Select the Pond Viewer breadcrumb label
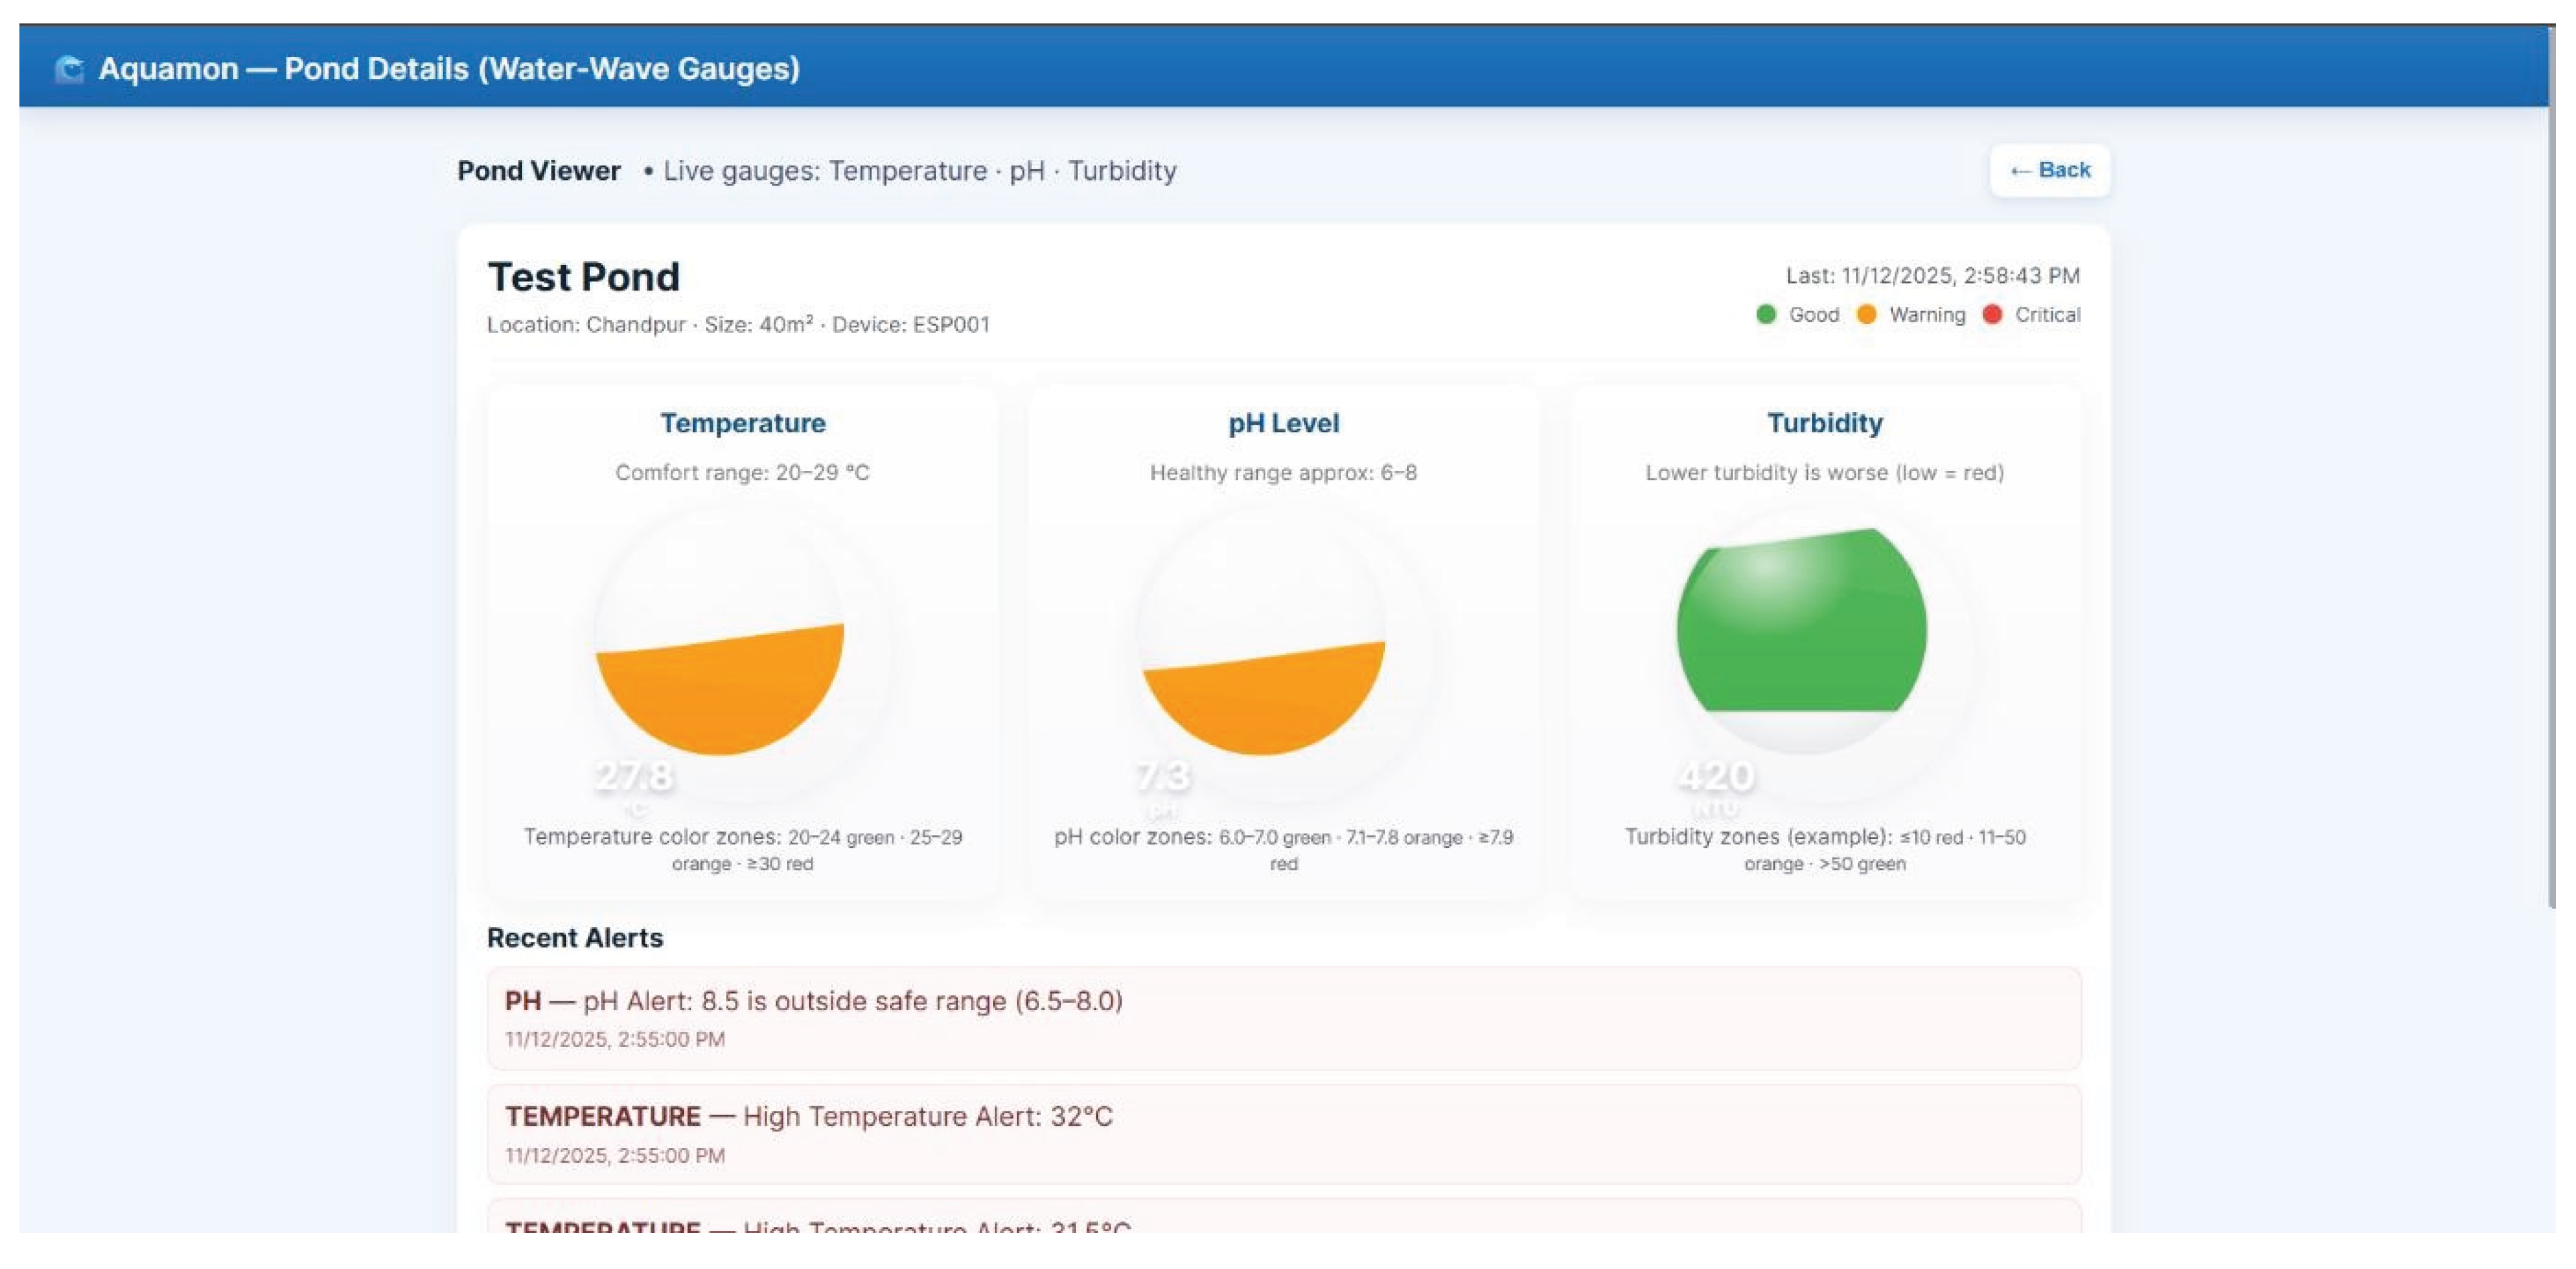This screenshot has height=1269, width=2576. 538,170
